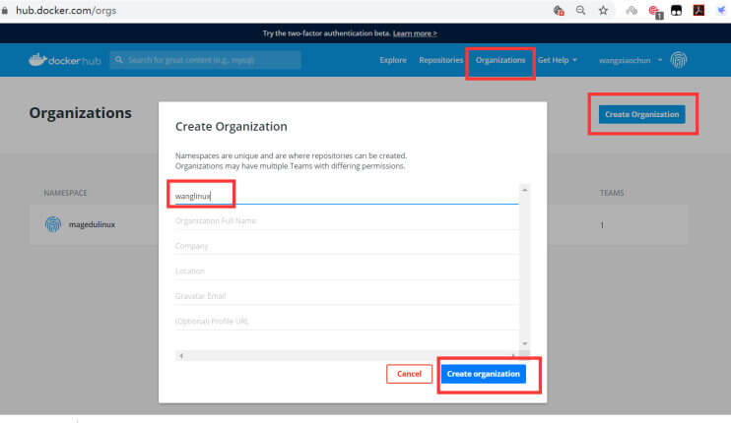Click the Docker Hub search box
Viewport: 731px width, 423px height.
pos(206,60)
